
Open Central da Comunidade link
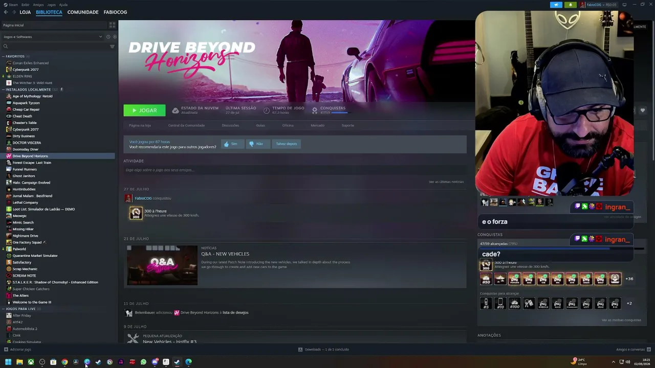(186, 125)
